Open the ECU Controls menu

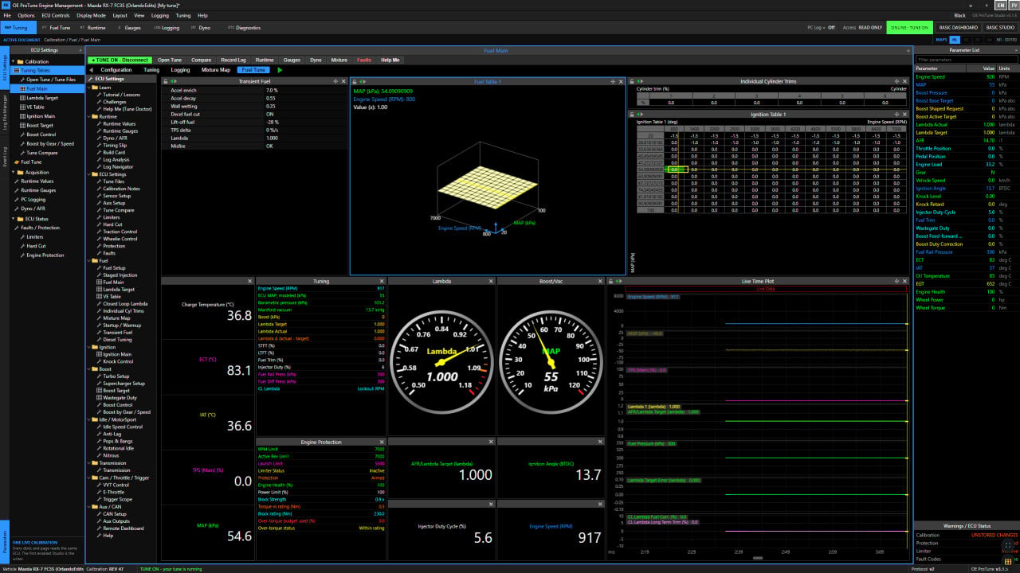point(55,15)
